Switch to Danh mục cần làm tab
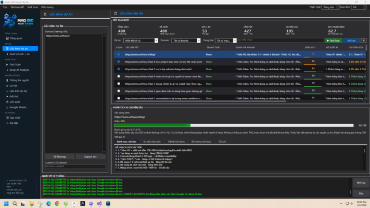 (x=126, y=142)
